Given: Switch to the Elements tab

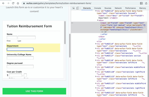Looking at the screenshot, I should [87, 8].
